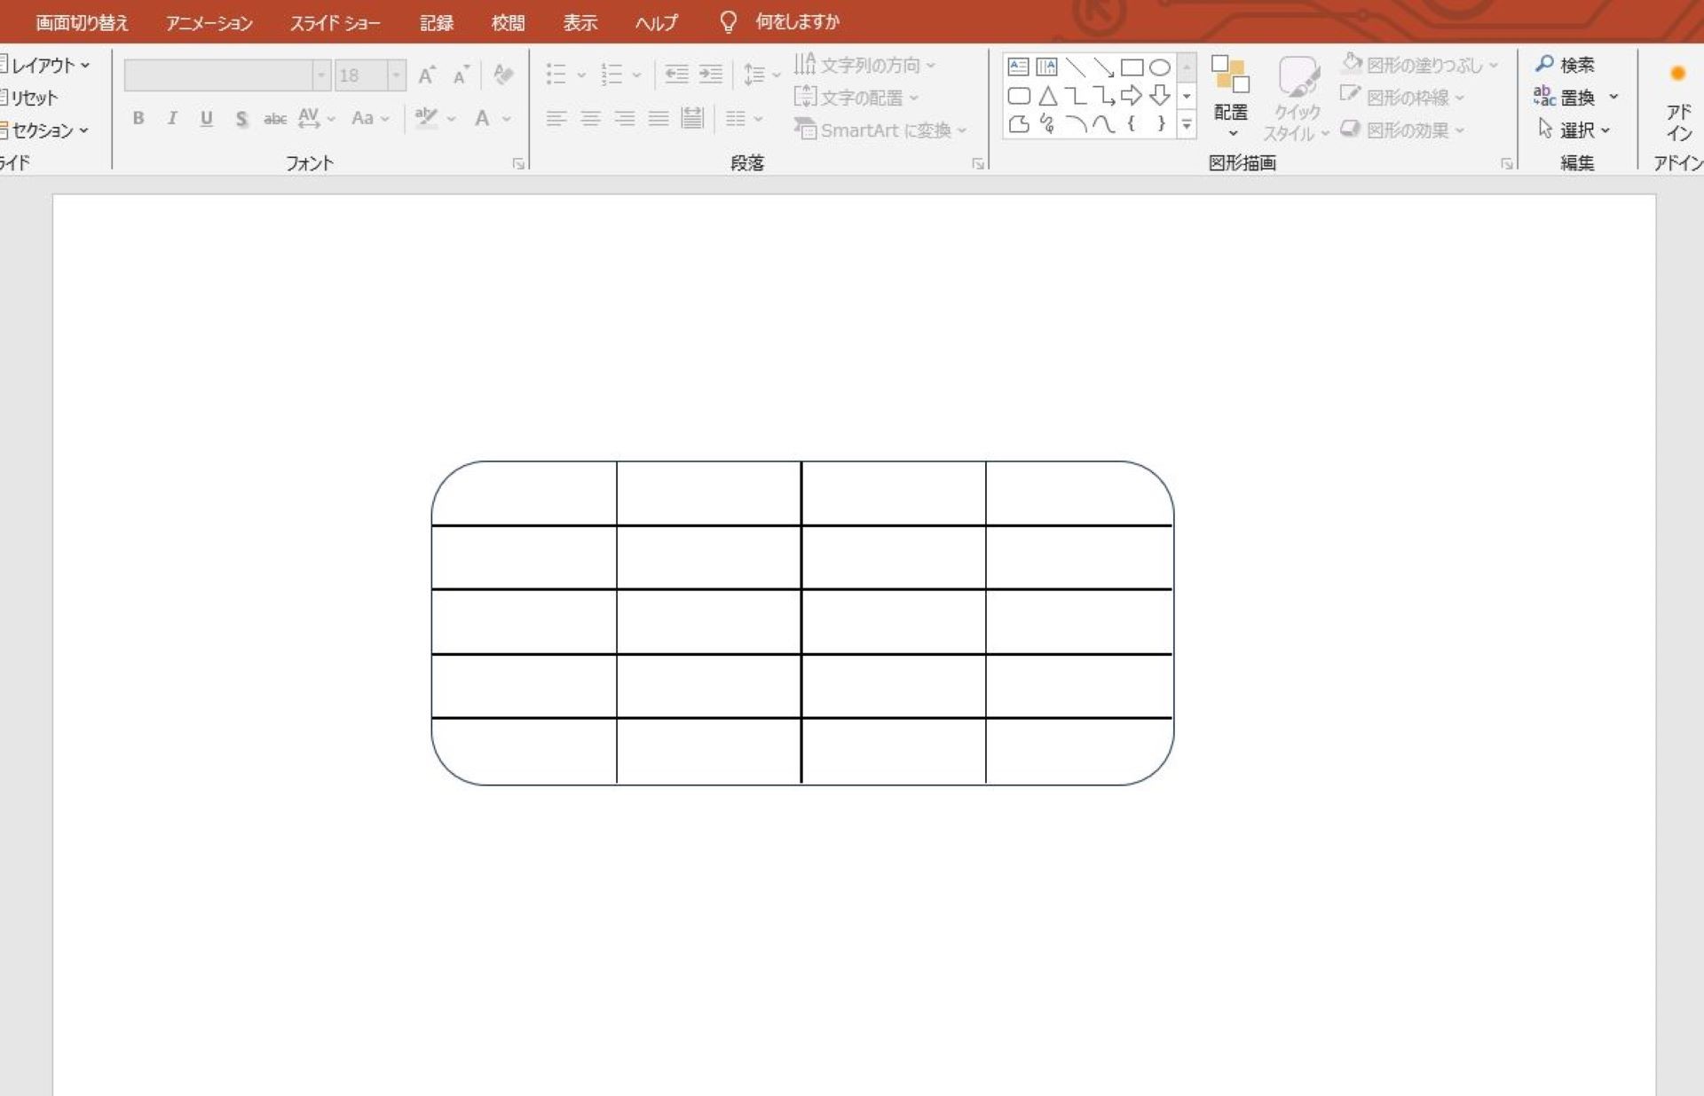Open the アニメーション tab

209,22
